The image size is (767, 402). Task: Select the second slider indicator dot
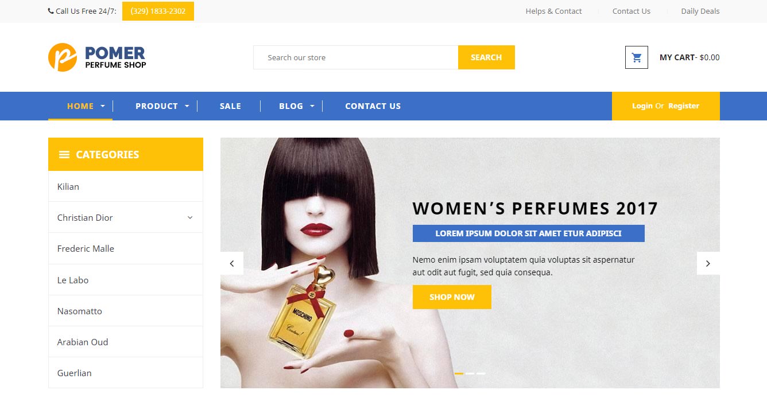click(x=470, y=373)
